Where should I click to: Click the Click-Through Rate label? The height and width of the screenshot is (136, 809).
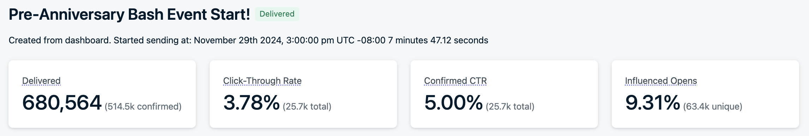pos(262,81)
